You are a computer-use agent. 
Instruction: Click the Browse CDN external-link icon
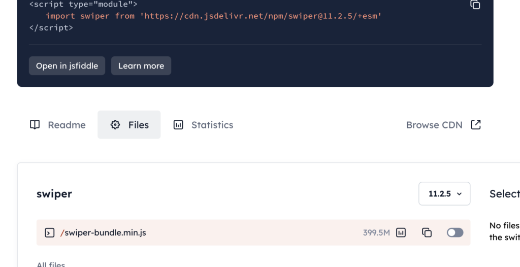point(476,125)
